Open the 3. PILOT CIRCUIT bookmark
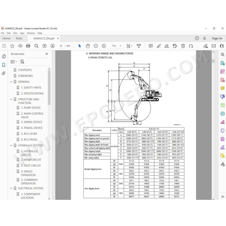 pos(31,165)
